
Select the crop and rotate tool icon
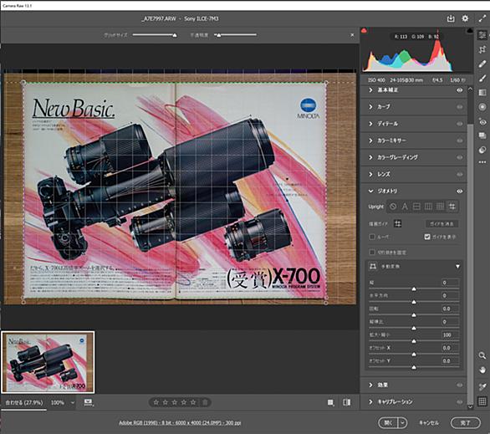(x=482, y=49)
